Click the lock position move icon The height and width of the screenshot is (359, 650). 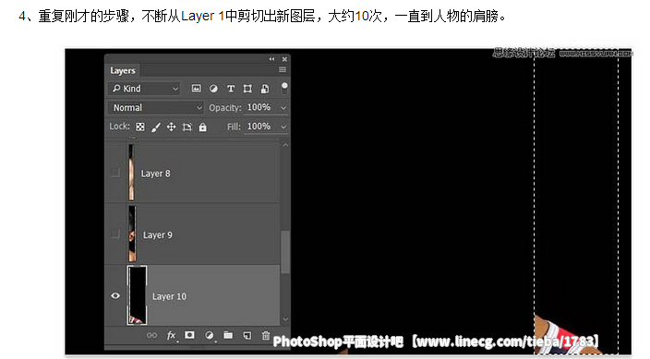(x=171, y=126)
